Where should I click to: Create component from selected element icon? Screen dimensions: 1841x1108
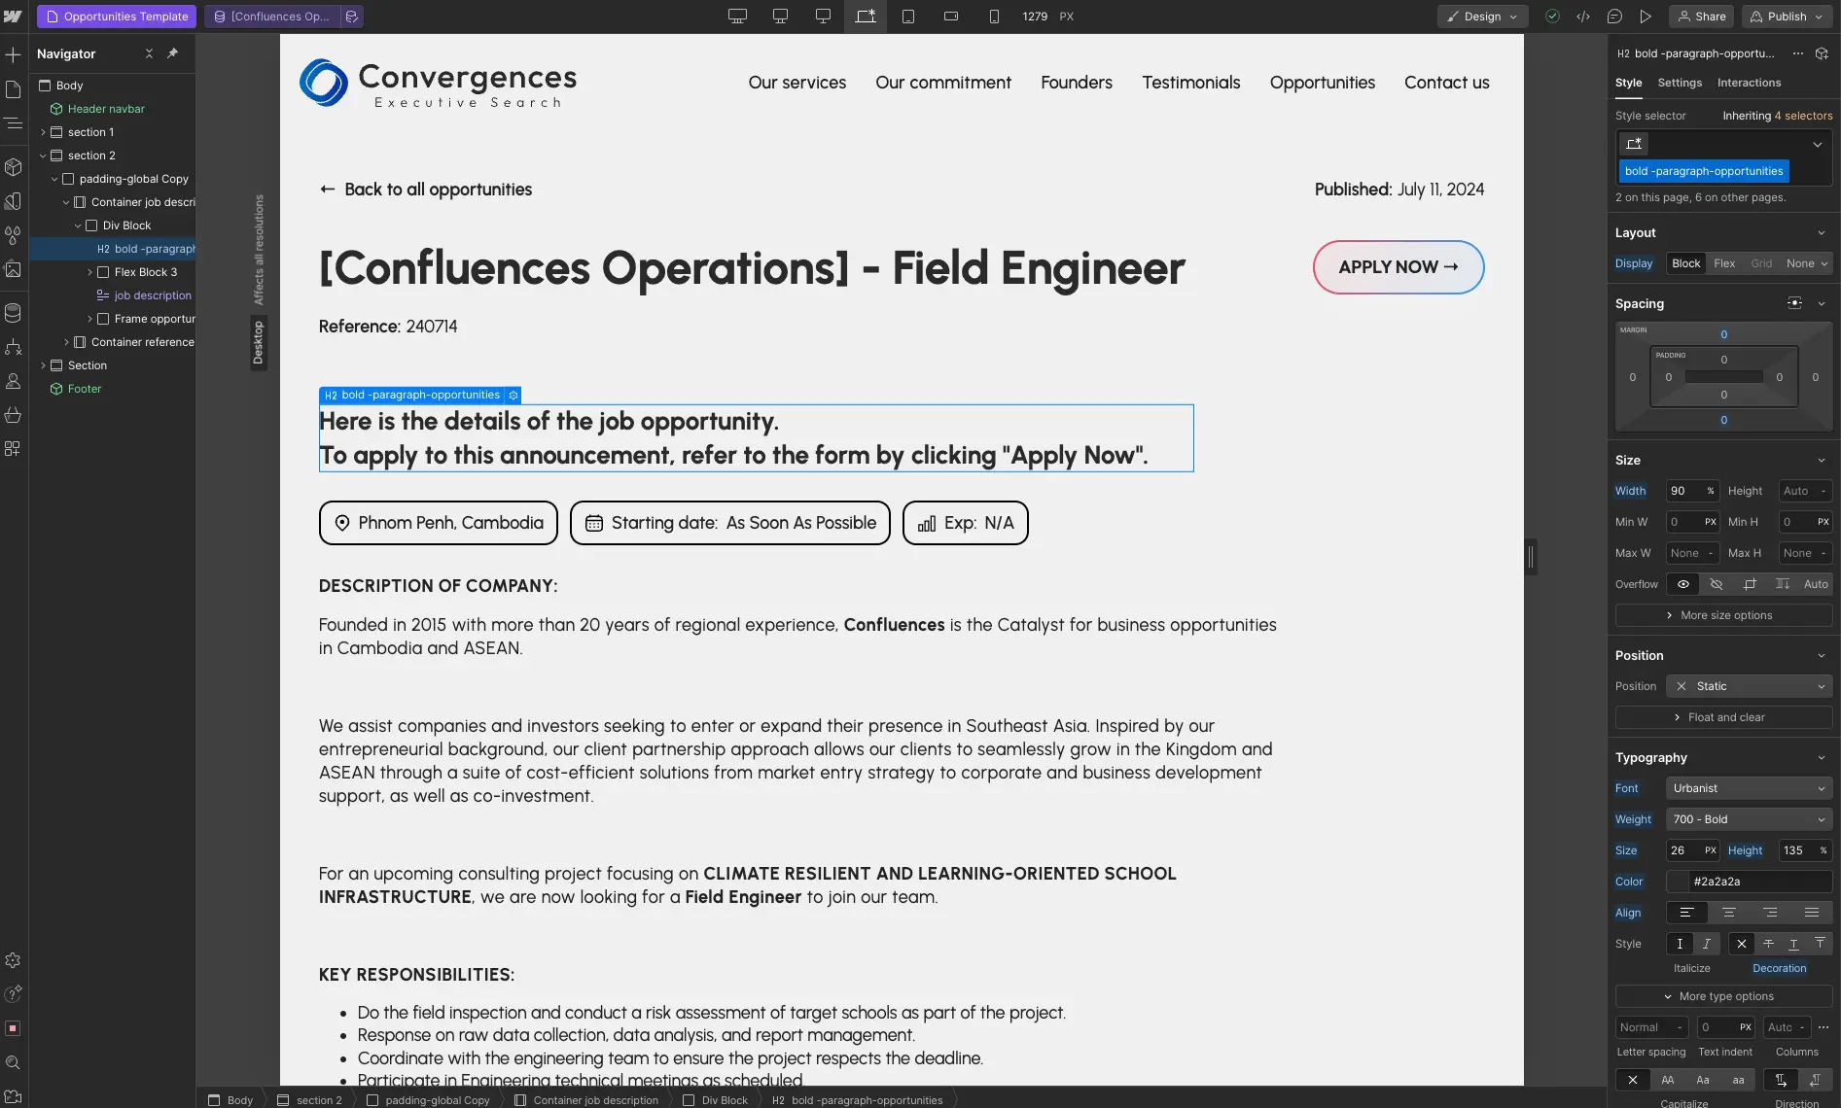(x=1822, y=53)
